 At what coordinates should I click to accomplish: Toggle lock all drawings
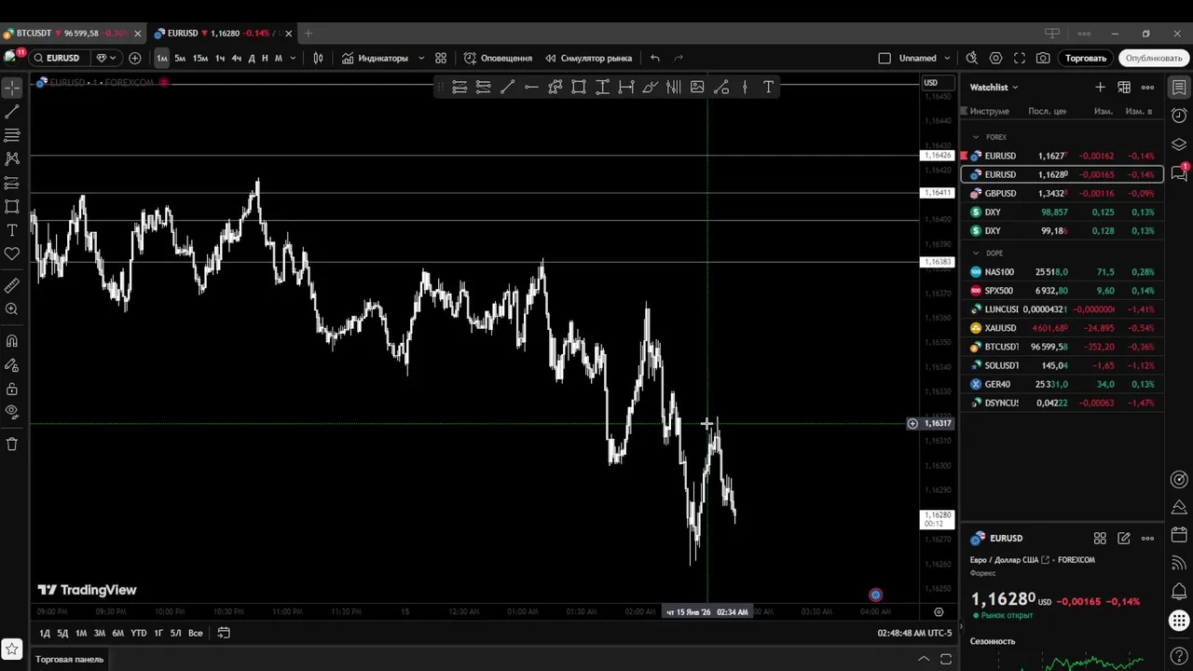click(x=12, y=389)
